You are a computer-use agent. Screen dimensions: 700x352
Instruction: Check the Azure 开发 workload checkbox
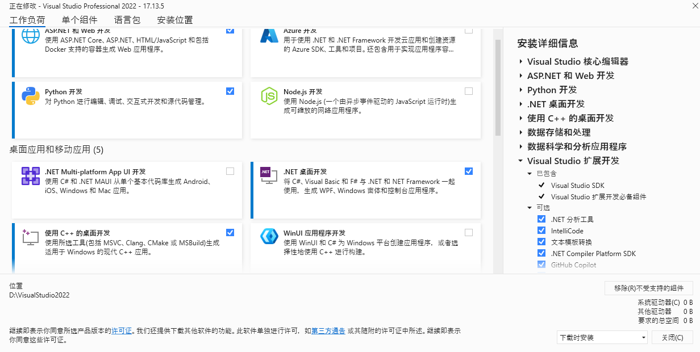coord(469,30)
